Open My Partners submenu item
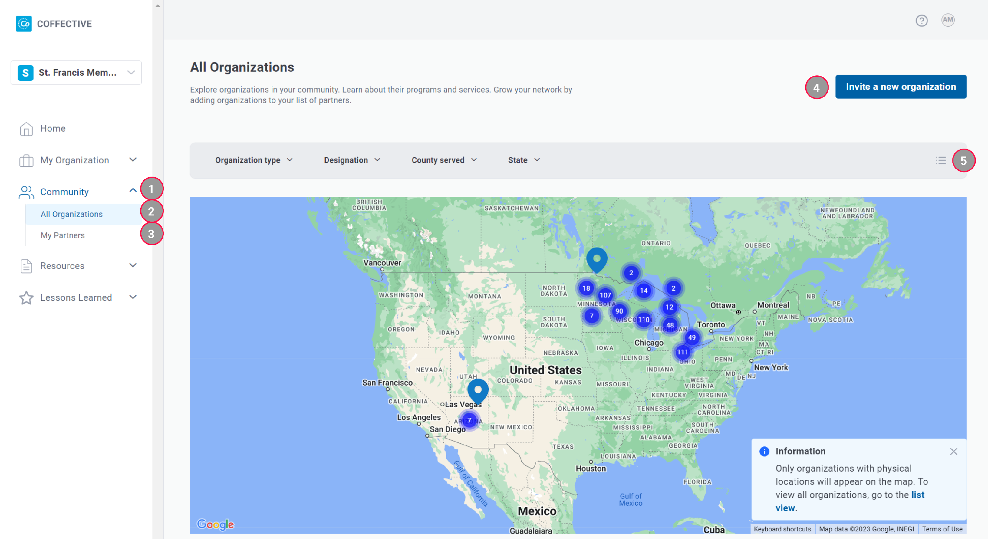This screenshot has width=988, height=539. [63, 235]
